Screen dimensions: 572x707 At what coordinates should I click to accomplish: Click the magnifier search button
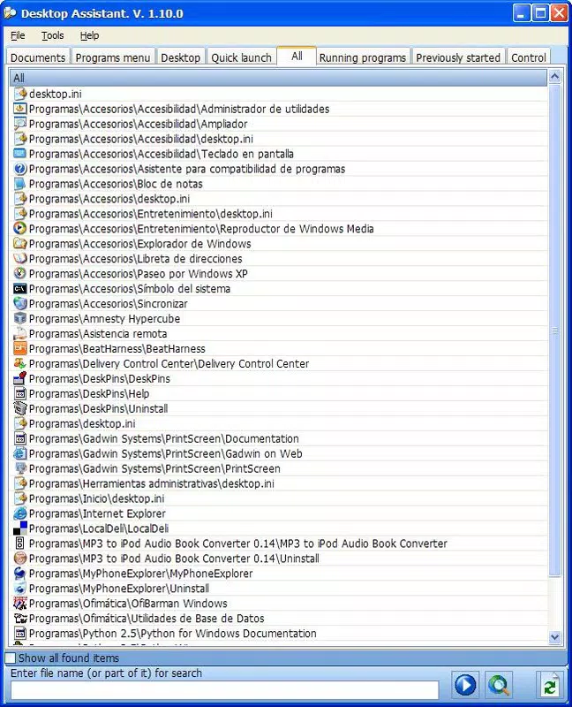tap(499, 686)
